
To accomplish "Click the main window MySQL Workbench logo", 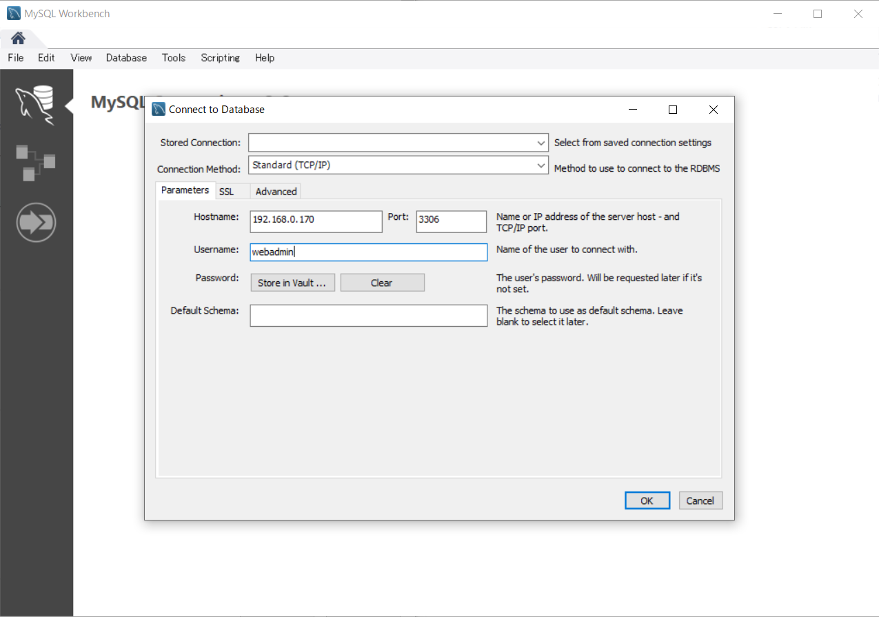I will tap(13, 13).
